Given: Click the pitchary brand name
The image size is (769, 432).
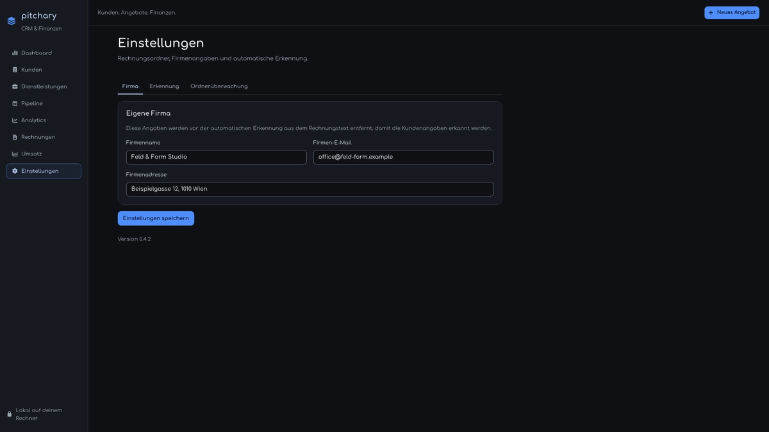Looking at the screenshot, I should [39, 16].
